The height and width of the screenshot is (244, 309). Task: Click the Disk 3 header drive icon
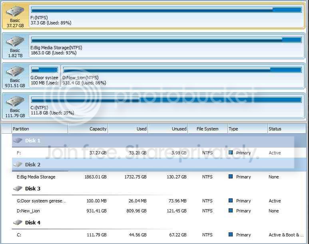click(x=18, y=188)
